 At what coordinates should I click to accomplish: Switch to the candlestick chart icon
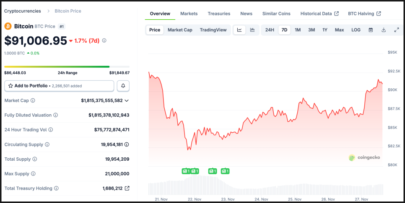tap(252, 30)
